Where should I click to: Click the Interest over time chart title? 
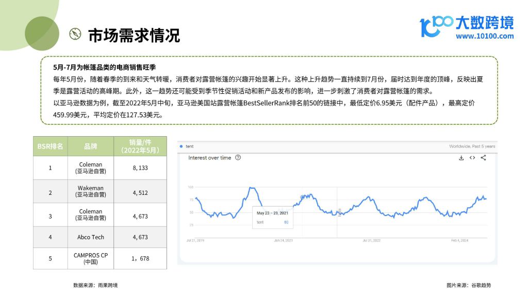tap(209, 158)
